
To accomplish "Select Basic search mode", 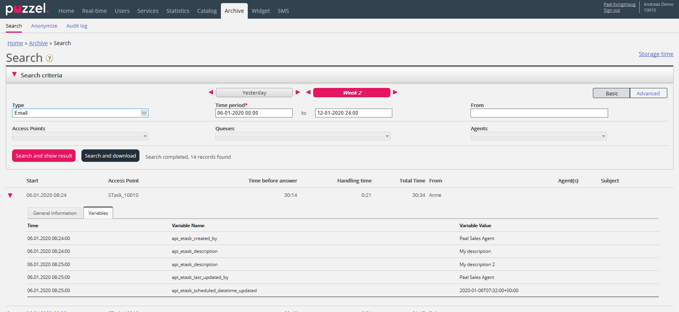I will [611, 93].
